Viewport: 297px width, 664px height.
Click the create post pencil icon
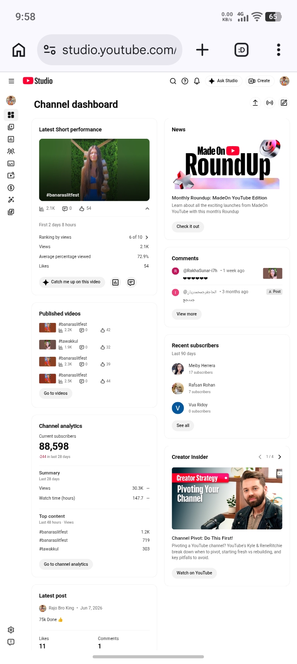284,103
